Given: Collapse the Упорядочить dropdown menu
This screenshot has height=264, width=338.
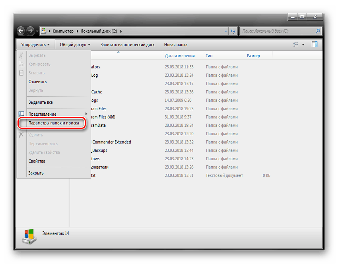Looking at the screenshot, I should click(35, 45).
